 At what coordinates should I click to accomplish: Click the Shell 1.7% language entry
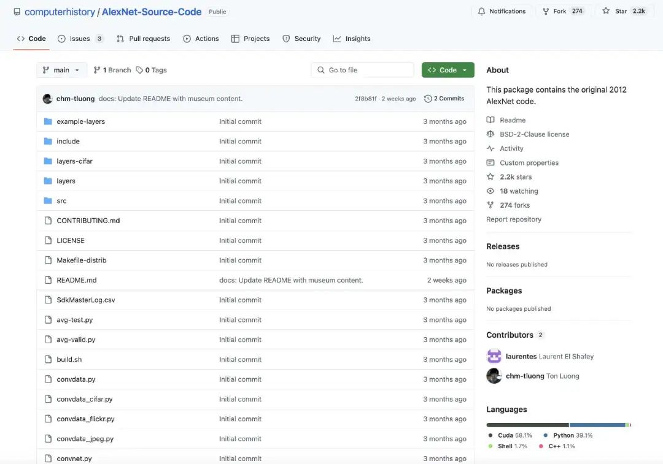click(x=508, y=446)
